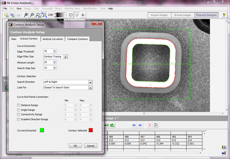This screenshot has height=159, width=230.
Task: Select the Zoom to Fit tool
Action: tap(44, 15)
